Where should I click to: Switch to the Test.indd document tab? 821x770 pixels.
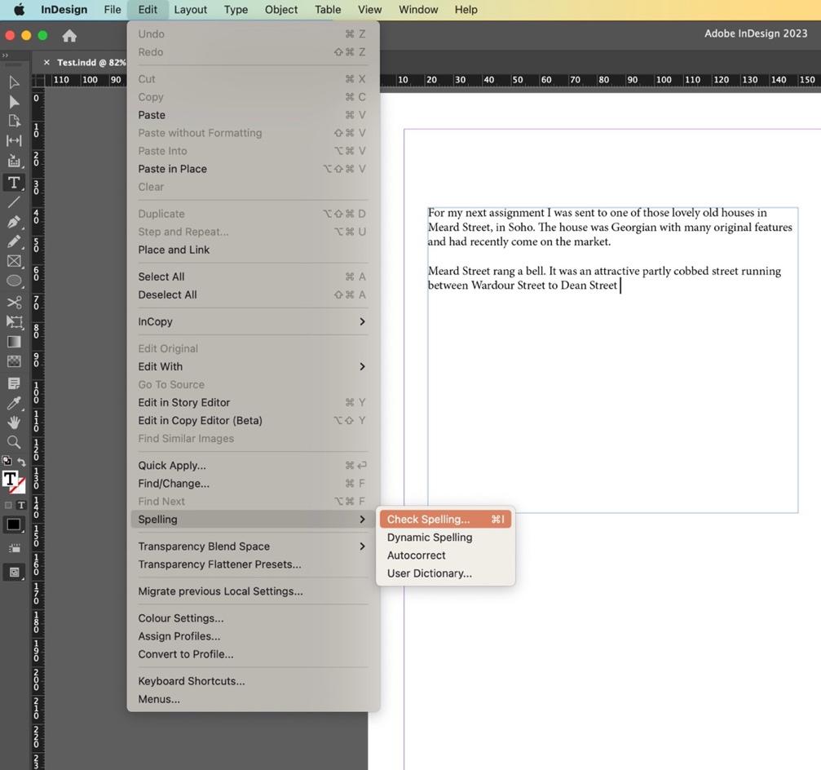click(x=91, y=62)
